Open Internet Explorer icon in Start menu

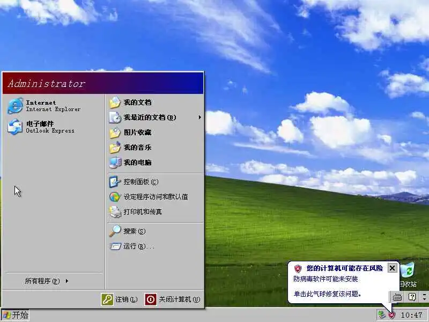(15, 106)
